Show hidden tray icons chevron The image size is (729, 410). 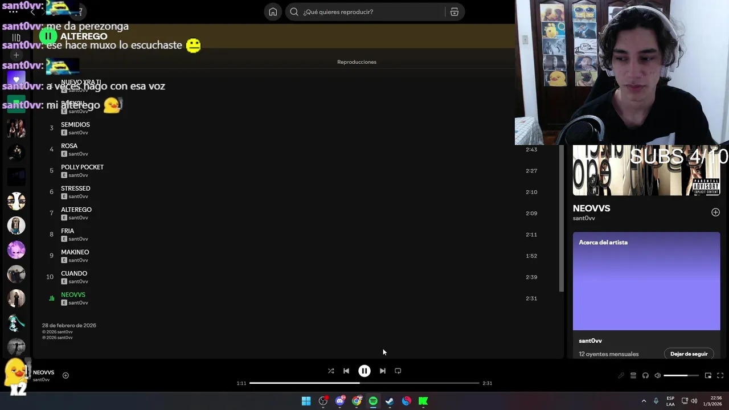tap(644, 401)
